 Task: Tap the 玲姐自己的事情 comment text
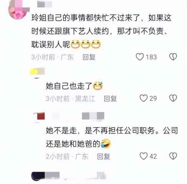pyautogui.click(x=101, y=32)
